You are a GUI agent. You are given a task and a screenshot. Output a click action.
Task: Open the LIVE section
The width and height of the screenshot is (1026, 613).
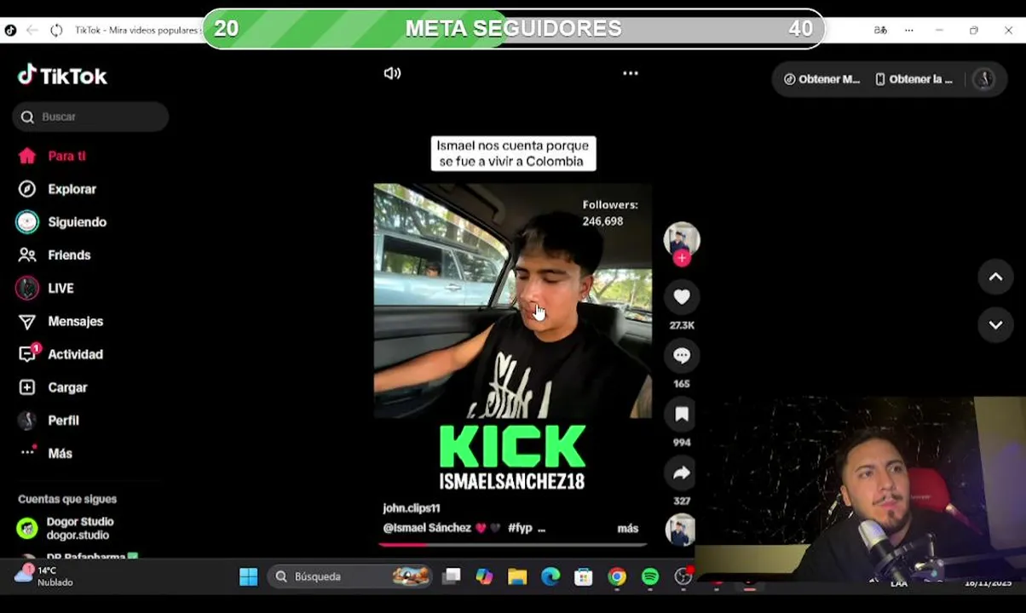coord(45,289)
